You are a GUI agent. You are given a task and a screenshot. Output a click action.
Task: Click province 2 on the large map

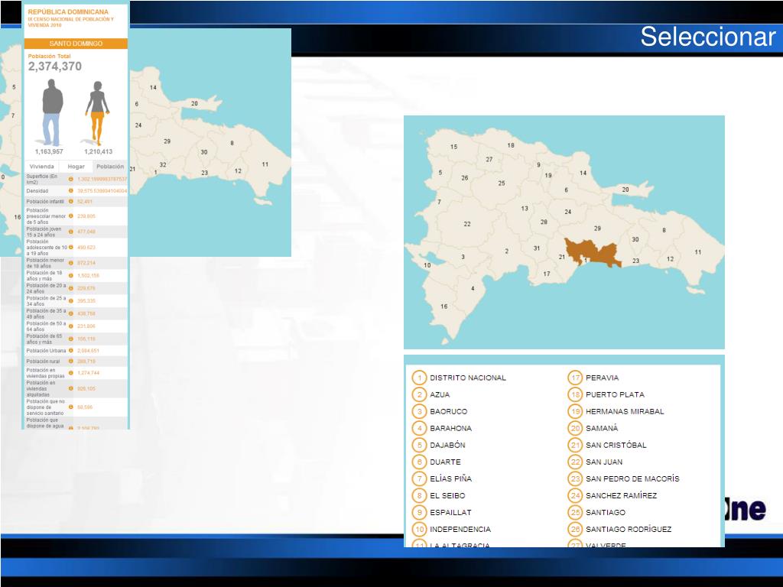[506, 251]
